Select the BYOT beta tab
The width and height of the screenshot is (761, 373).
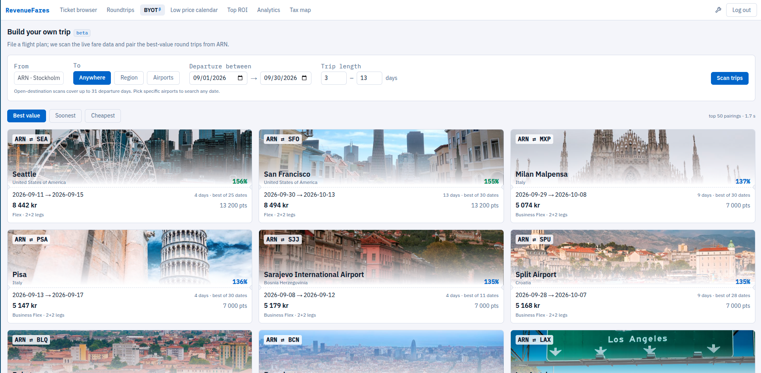(x=153, y=10)
